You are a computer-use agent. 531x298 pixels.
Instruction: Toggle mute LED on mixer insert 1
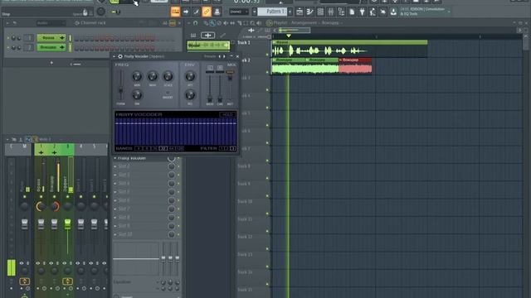coord(41,196)
